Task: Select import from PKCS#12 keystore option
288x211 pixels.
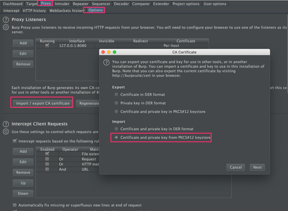Action: coord(116,137)
